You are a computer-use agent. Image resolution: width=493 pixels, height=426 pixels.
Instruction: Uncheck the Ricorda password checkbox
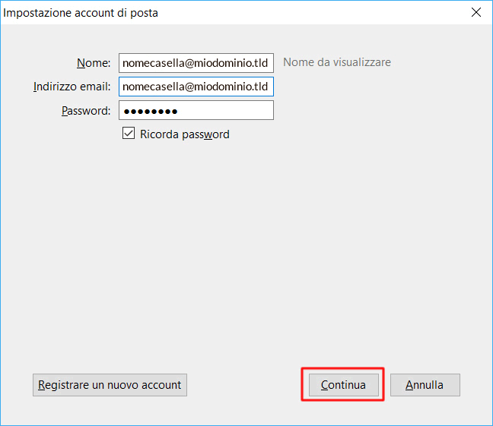128,134
